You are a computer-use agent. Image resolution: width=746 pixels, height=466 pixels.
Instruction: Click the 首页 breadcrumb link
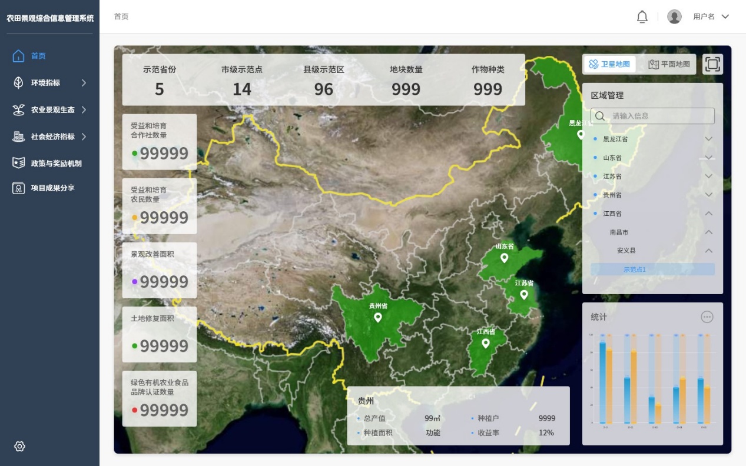[x=121, y=16]
